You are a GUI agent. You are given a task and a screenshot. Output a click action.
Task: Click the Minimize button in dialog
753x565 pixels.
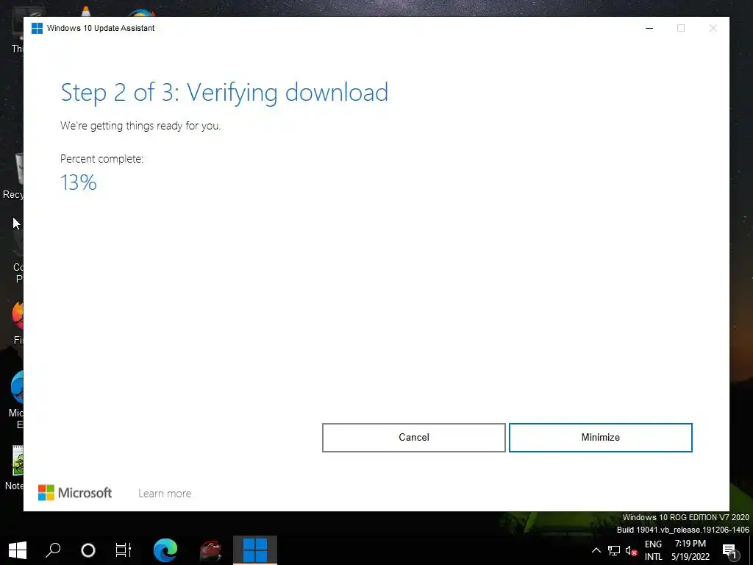[x=600, y=437]
